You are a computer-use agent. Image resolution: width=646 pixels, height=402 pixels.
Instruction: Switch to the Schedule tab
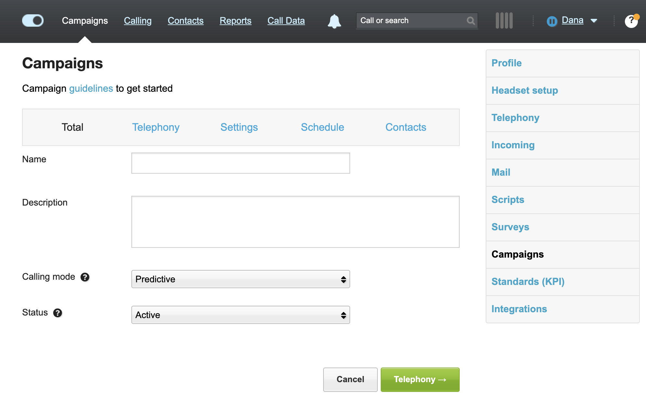[322, 127]
